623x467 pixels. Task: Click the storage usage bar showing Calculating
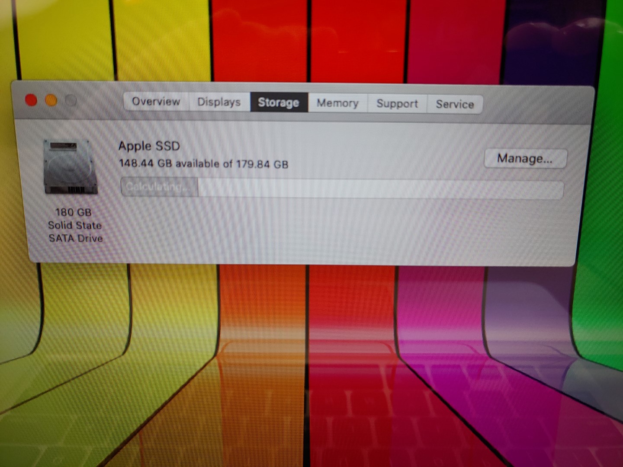[x=342, y=189]
